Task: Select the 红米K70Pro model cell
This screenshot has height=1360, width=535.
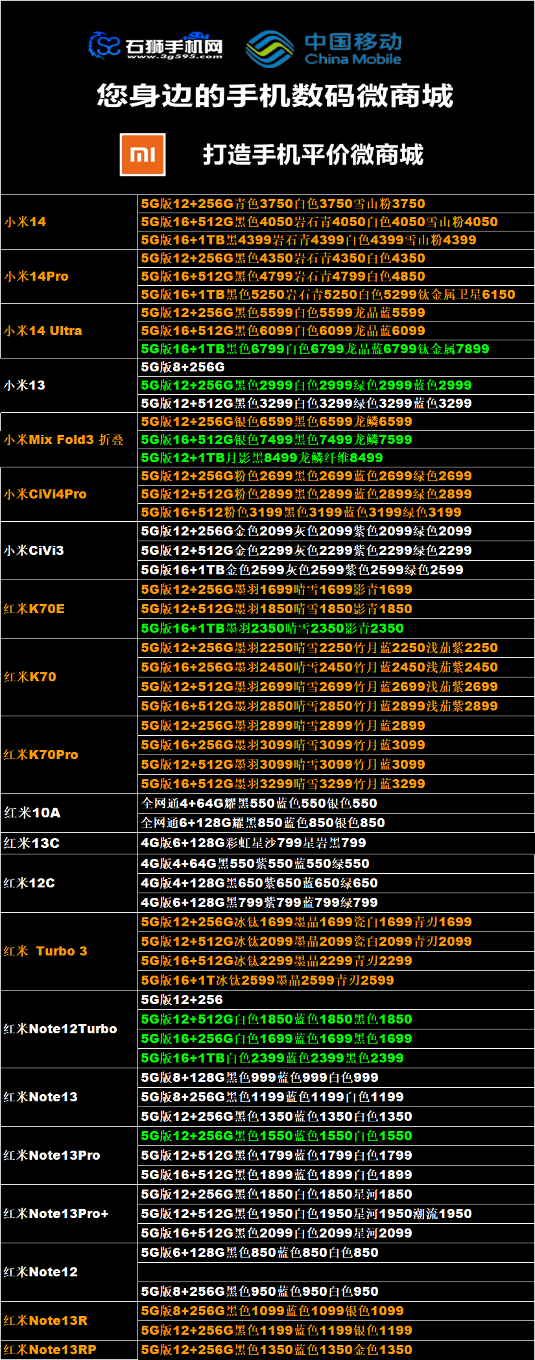Action: coord(69,755)
